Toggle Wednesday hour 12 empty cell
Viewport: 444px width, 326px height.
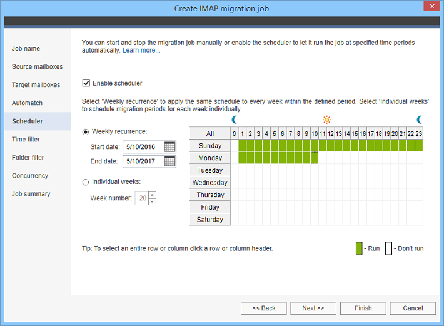pyautogui.click(x=330, y=183)
